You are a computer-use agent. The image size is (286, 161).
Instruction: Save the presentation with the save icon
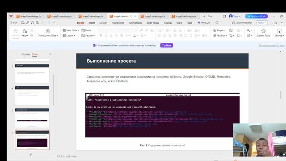click(x=23, y=23)
